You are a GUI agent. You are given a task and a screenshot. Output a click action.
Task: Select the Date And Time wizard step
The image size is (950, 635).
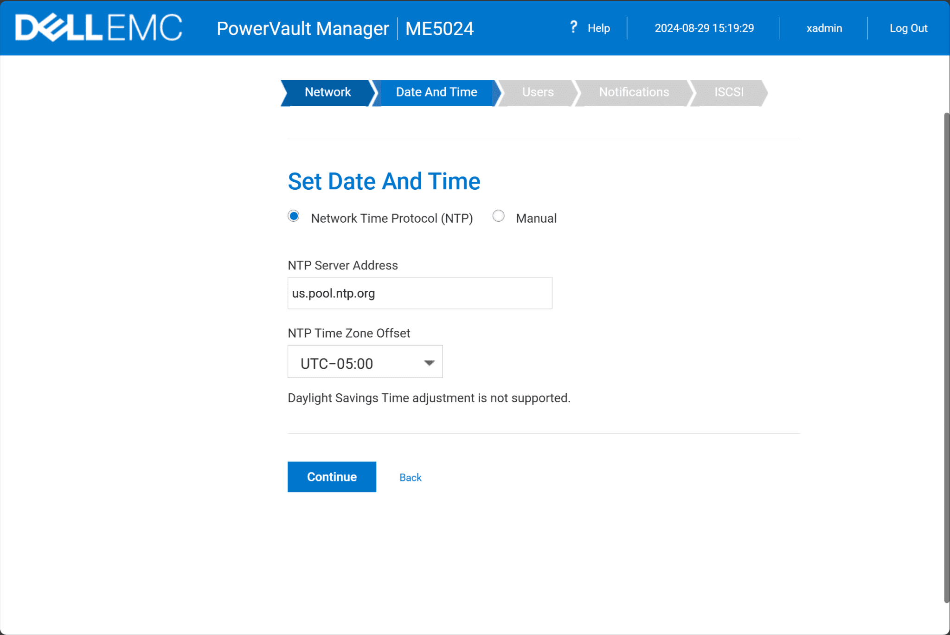[x=436, y=92]
